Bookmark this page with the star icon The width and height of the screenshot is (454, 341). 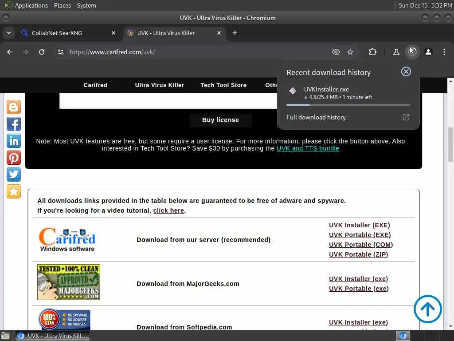pos(350,52)
